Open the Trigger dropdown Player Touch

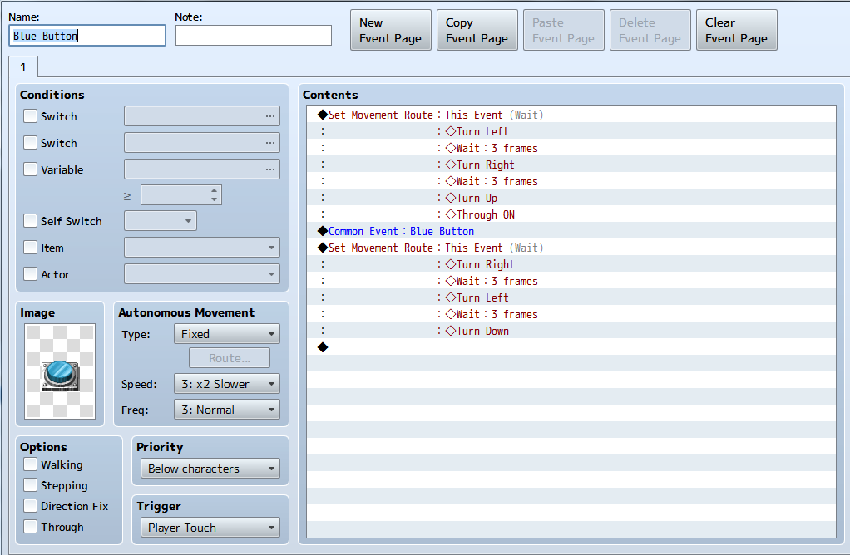210,528
